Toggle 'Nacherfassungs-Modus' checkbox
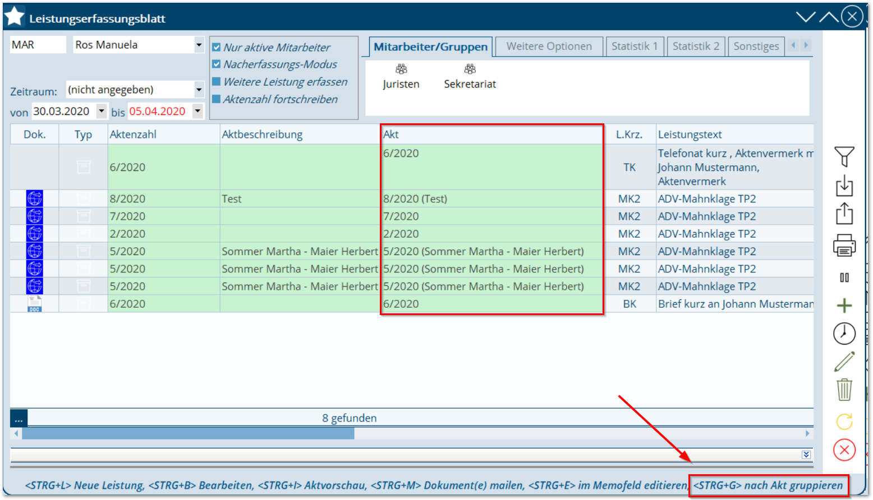 click(216, 64)
